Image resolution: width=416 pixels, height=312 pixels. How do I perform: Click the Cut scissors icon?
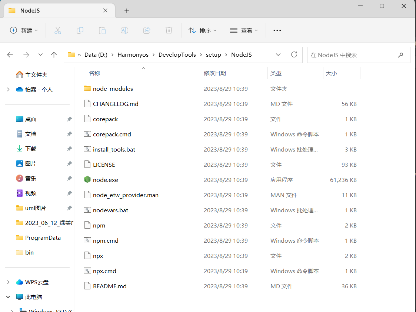click(57, 30)
